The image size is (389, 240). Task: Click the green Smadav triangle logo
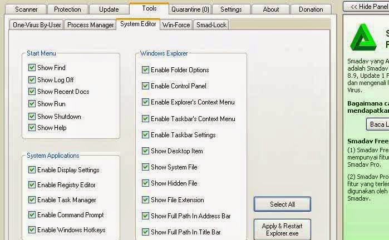(363, 37)
